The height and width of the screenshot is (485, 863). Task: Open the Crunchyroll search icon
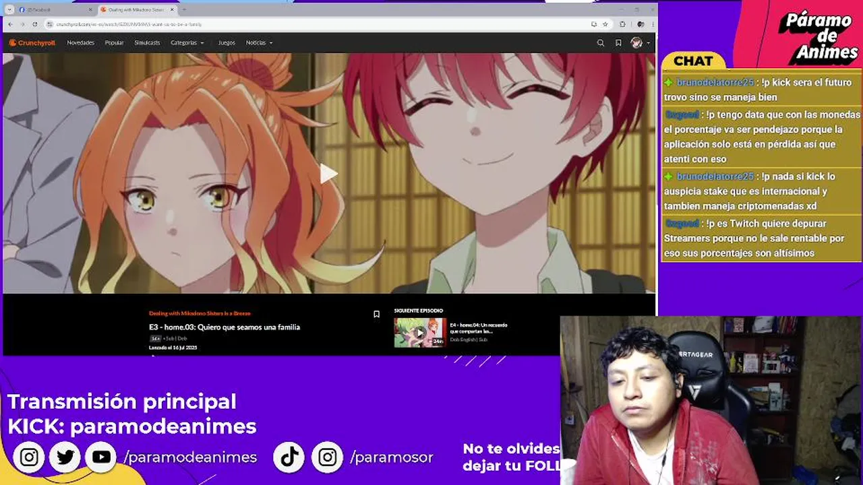pos(601,42)
